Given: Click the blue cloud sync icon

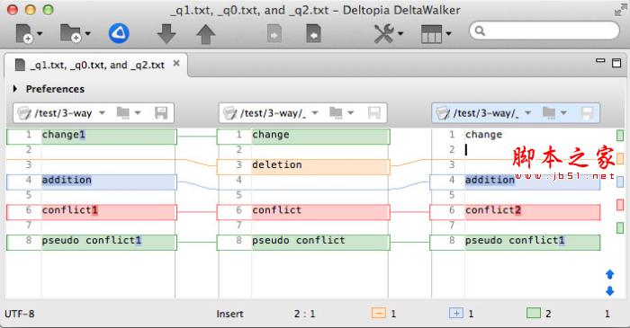Looking at the screenshot, I should pos(119,33).
